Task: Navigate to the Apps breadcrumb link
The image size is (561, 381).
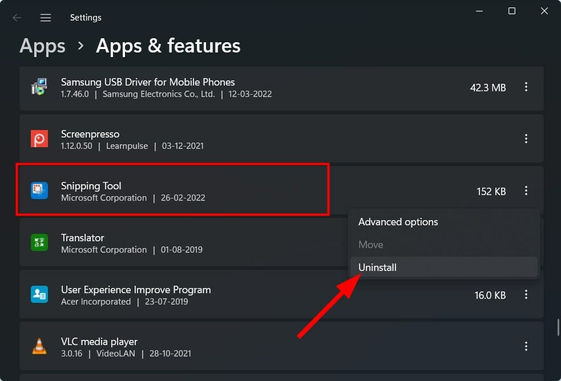Action: pos(42,46)
